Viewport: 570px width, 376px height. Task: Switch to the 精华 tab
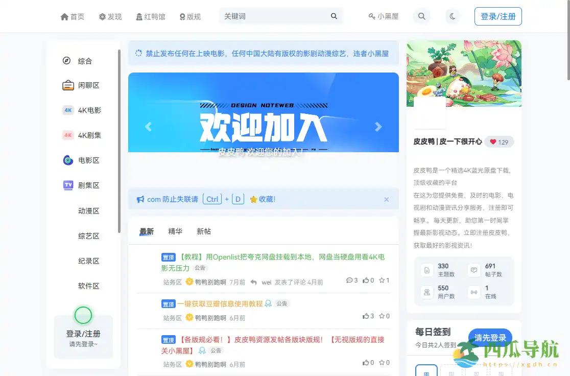click(175, 231)
